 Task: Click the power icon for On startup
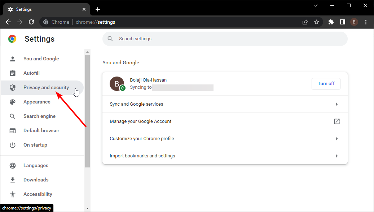[13, 145]
